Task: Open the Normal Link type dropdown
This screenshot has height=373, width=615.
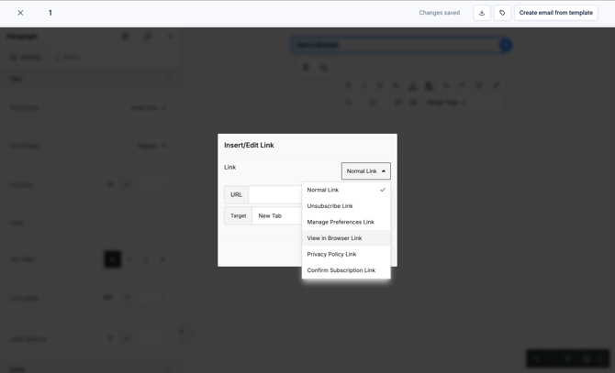Action: pyautogui.click(x=366, y=171)
